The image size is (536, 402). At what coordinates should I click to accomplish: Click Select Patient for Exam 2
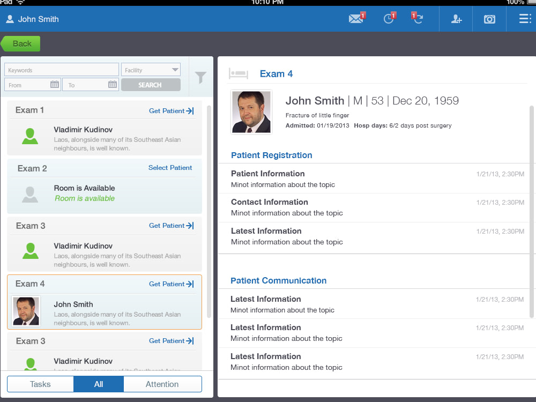[170, 168]
